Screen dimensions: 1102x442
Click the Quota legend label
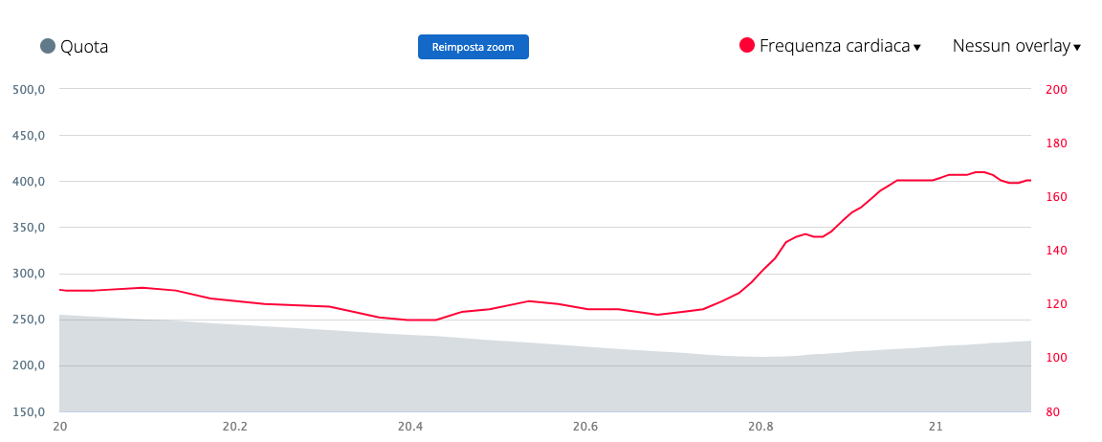(x=84, y=46)
